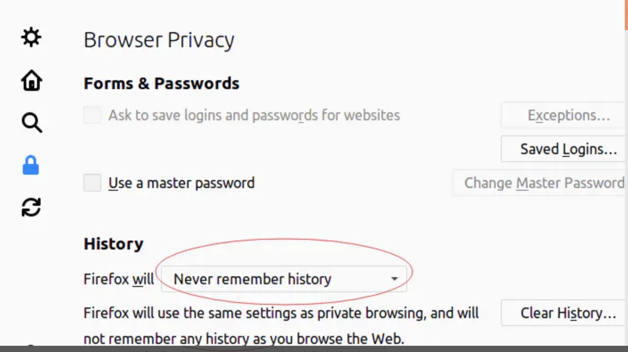Click the Clear History… button
Image resolution: width=628 pixels, height=352 pixels.
click(564, 313)
